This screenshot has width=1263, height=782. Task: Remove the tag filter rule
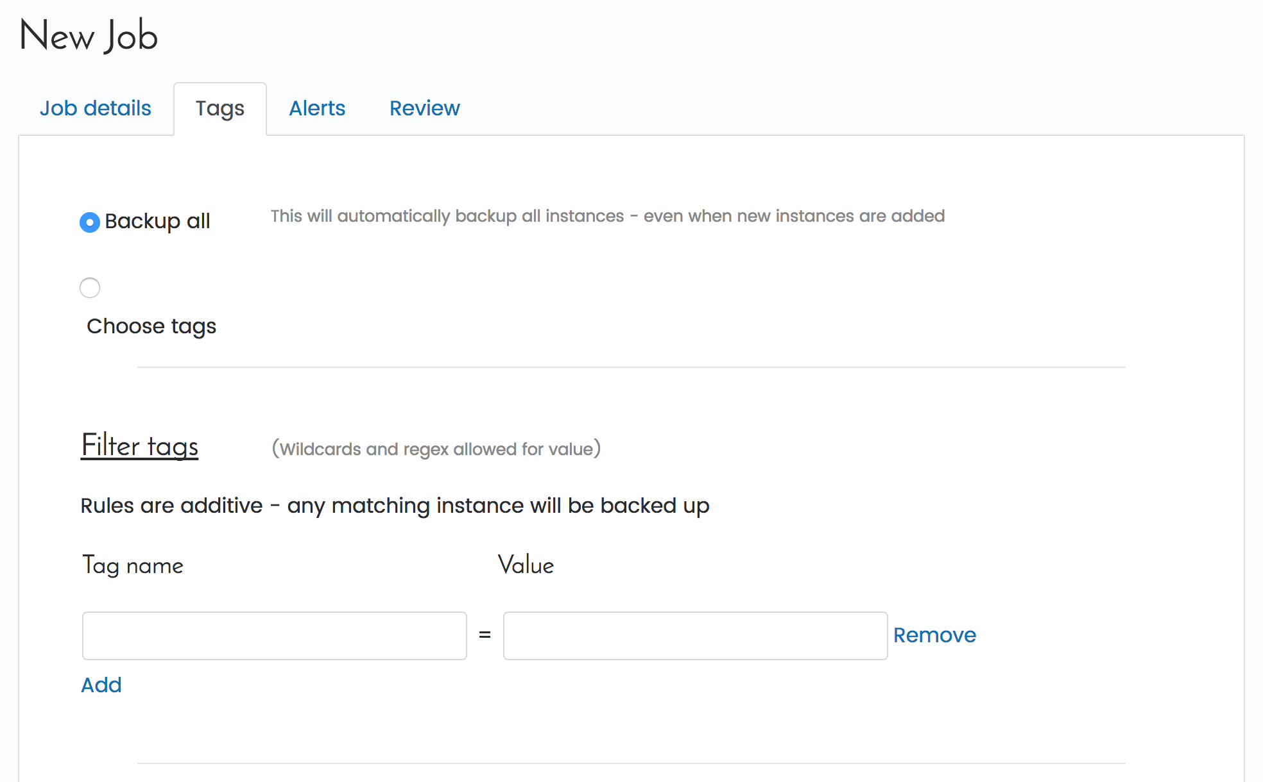(x=934, y=635)
